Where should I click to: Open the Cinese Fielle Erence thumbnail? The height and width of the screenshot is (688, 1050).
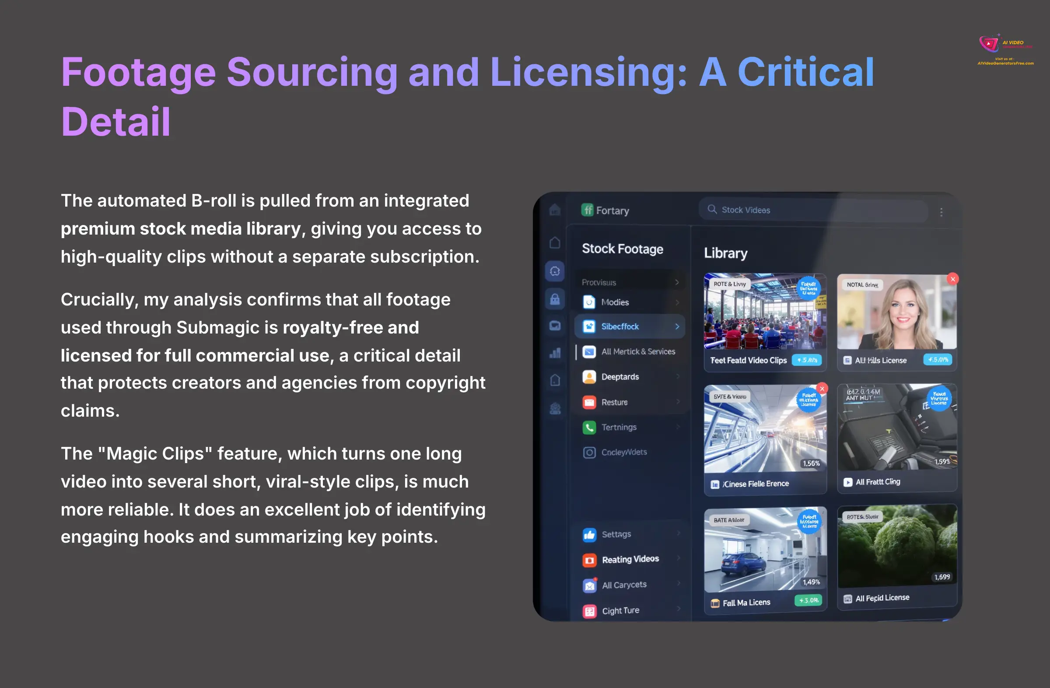tap(765, 428)
